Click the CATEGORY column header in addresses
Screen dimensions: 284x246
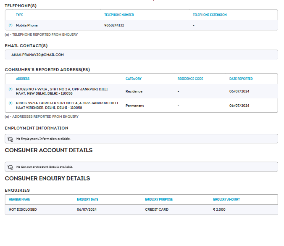[134, 79]
